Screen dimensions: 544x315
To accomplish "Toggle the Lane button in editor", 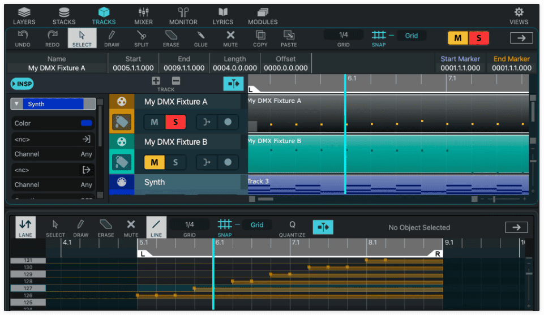I will [x=25, y=227].
